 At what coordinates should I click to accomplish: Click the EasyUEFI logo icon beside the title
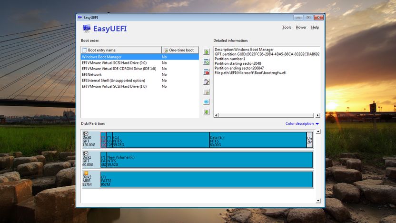click(87, 29)
